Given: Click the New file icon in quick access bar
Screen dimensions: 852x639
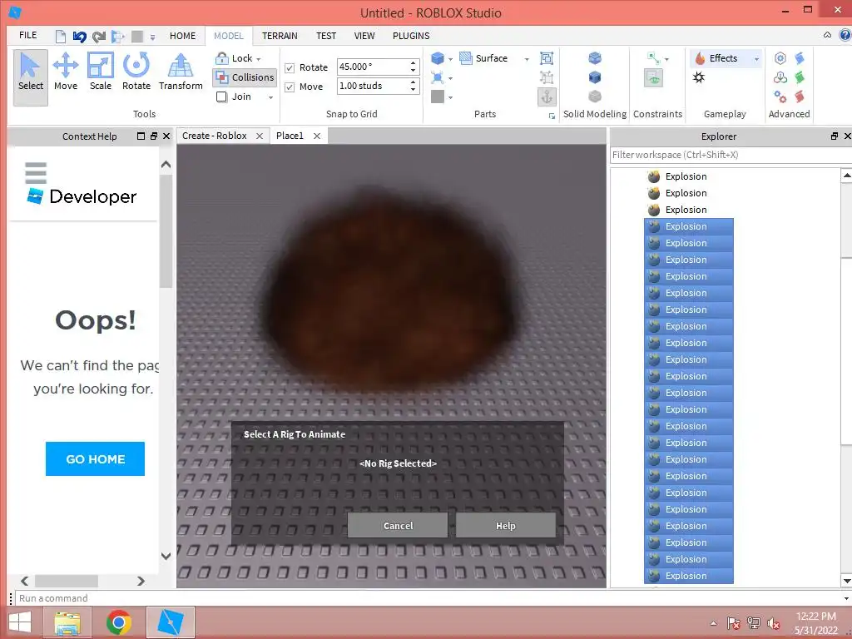Looking at the screenshot, I should click(60, 37).
